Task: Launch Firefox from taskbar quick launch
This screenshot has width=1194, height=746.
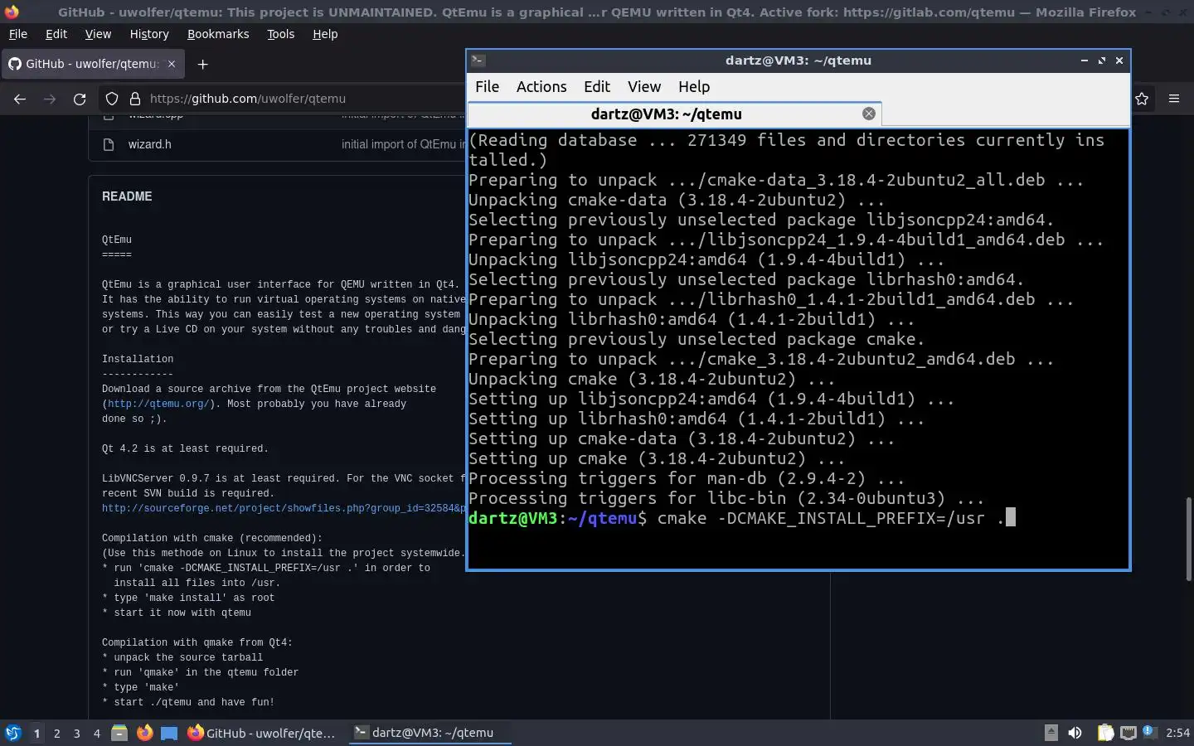Action: pos(144,733)
